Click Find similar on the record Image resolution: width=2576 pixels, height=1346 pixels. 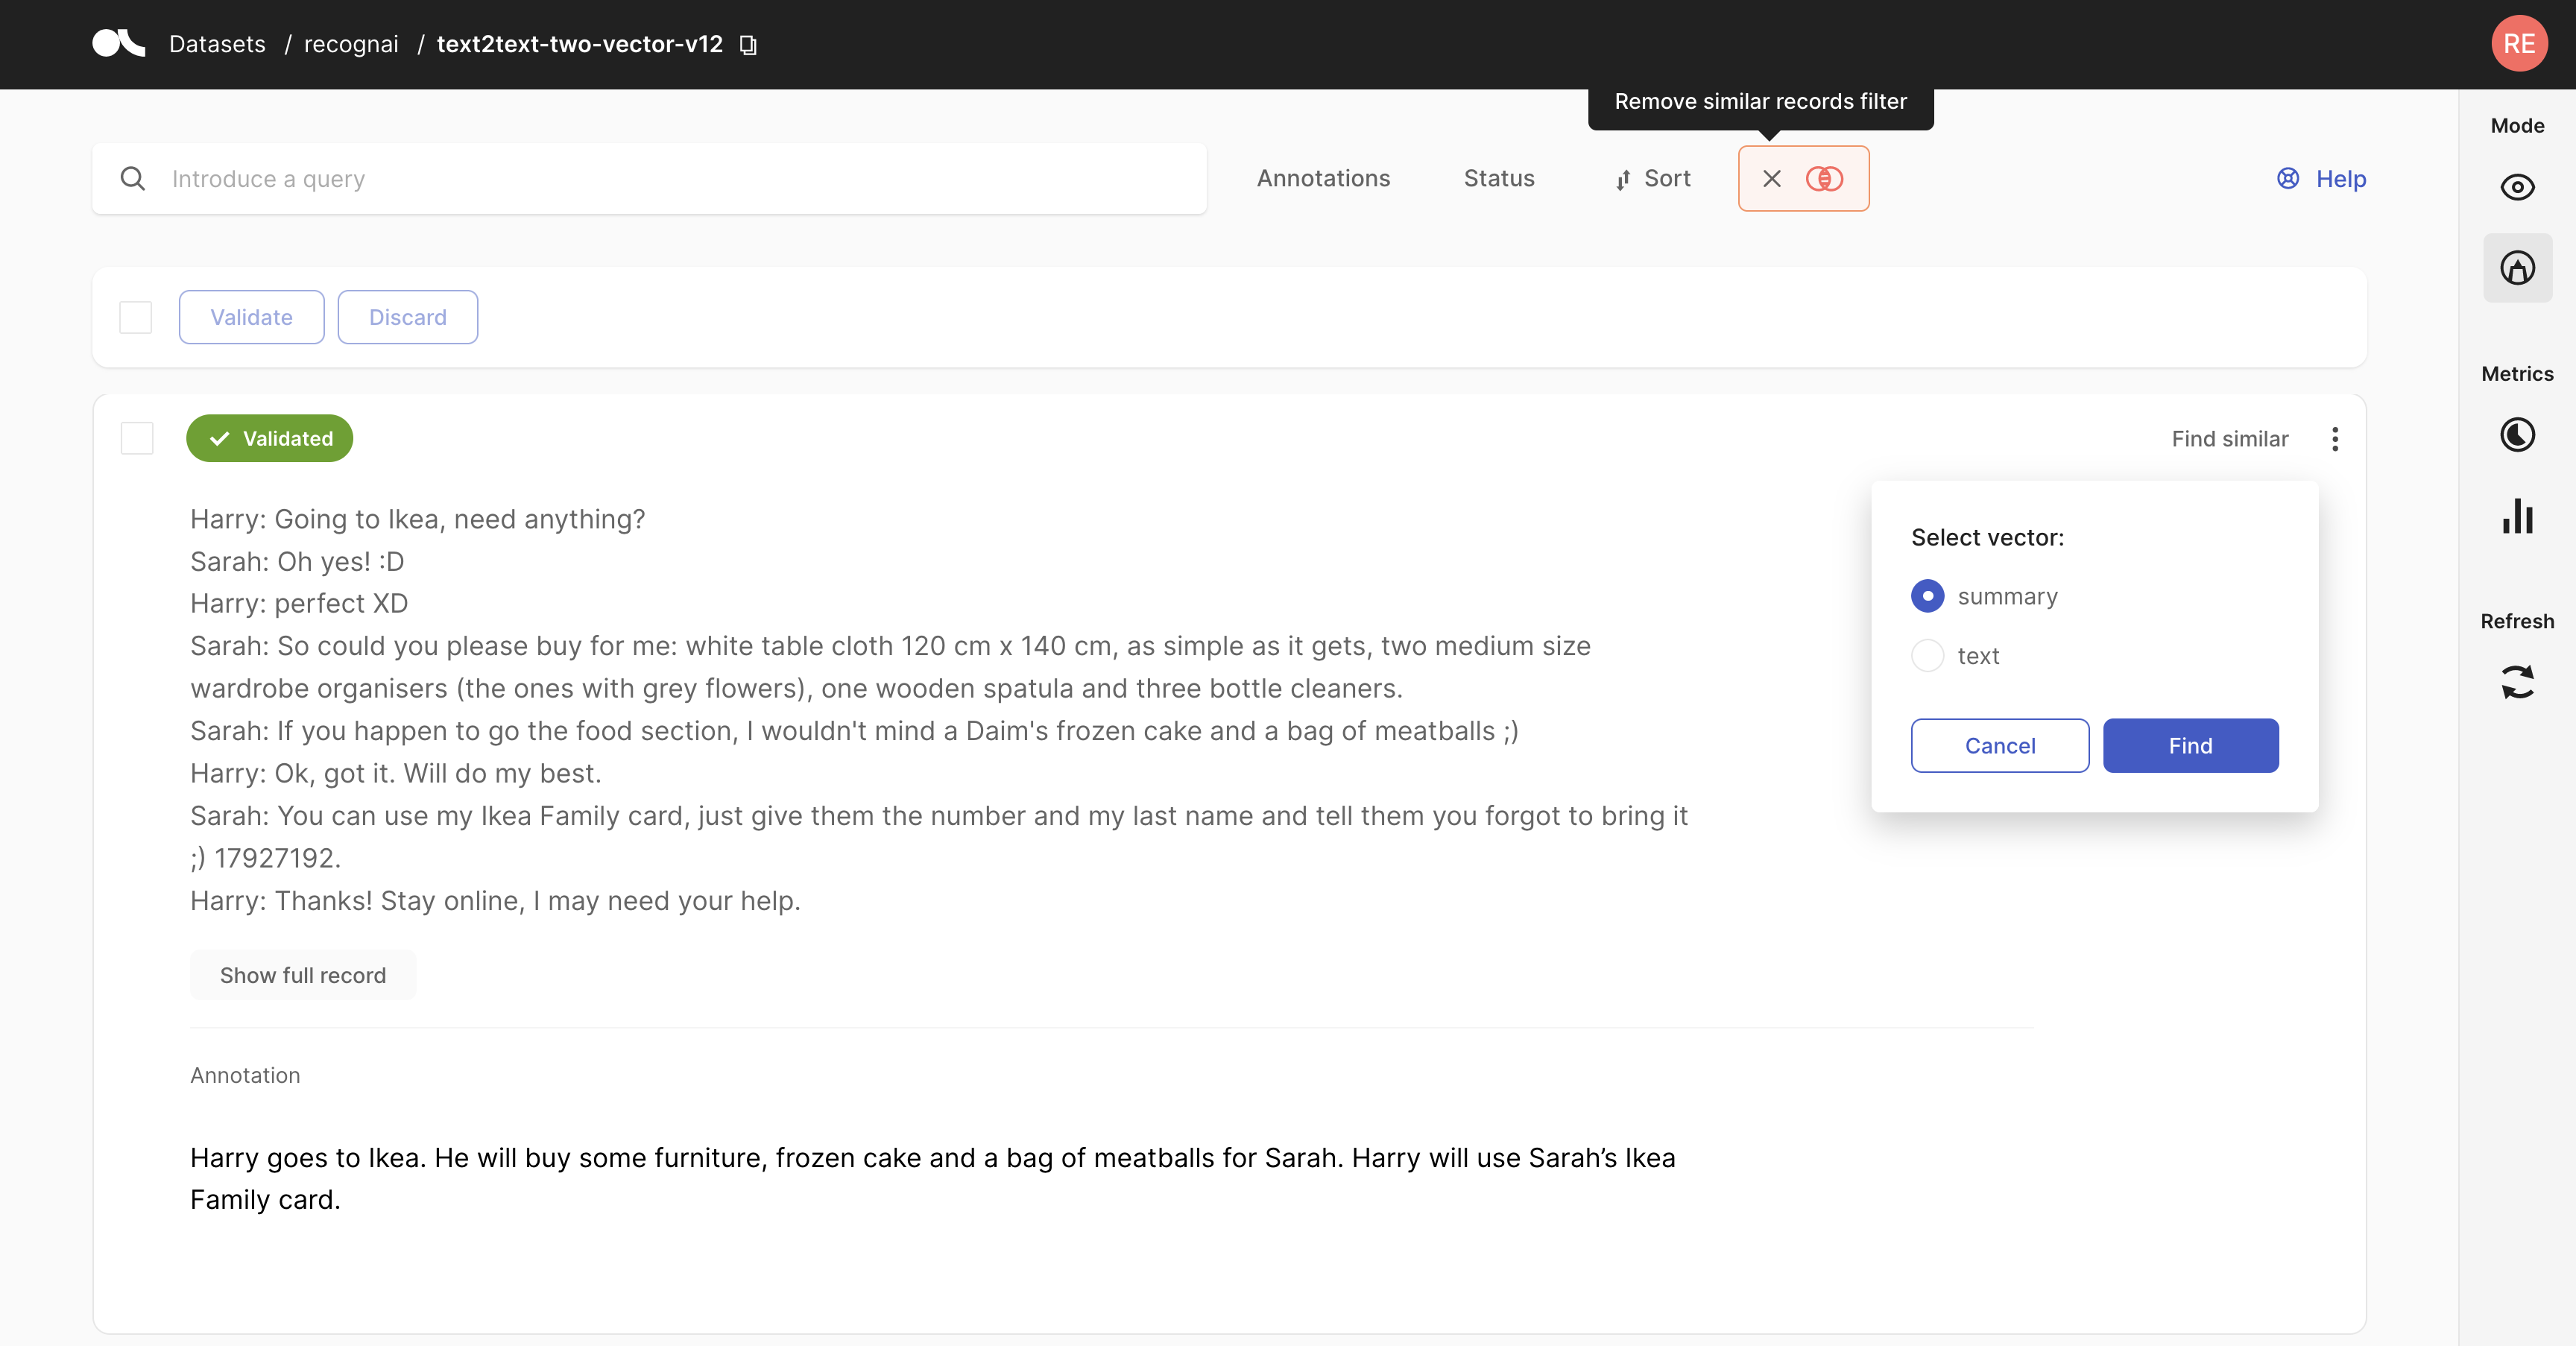pos(2230,439)
